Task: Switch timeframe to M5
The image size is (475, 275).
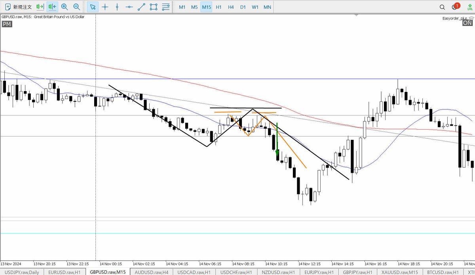Action: [x=194, y=7]
